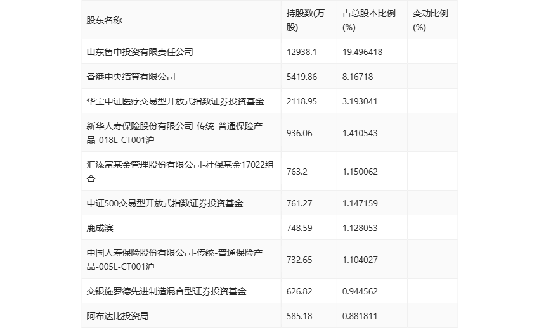Click shareholder 香港中央结算有限公司
The width and height of the screenshot is (539, 328).
tap(131, 77)
